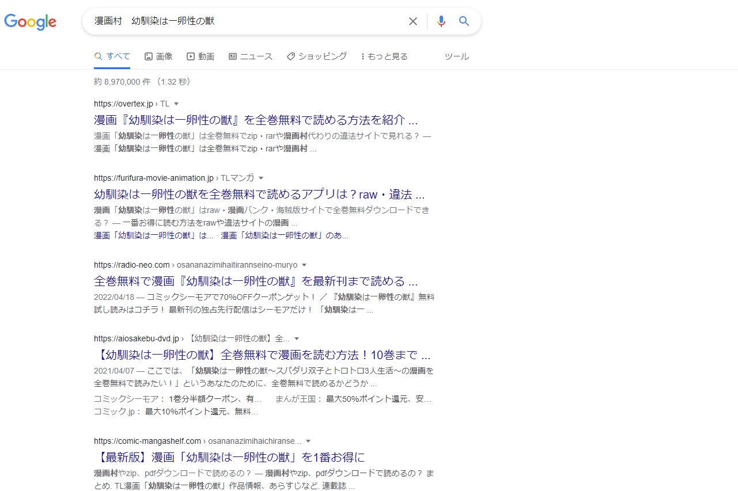738x491 pixels.
Task: Open the ニュース tab
Action: pos(251,56)
